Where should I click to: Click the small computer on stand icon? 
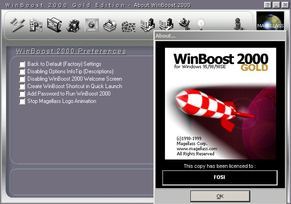pyautogui.click(x=184, y=24)
